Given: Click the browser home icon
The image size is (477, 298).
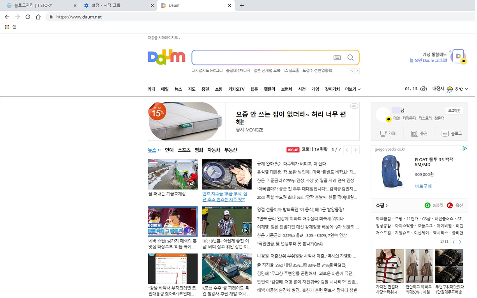Looking at the screenshot, I should 38,17.
